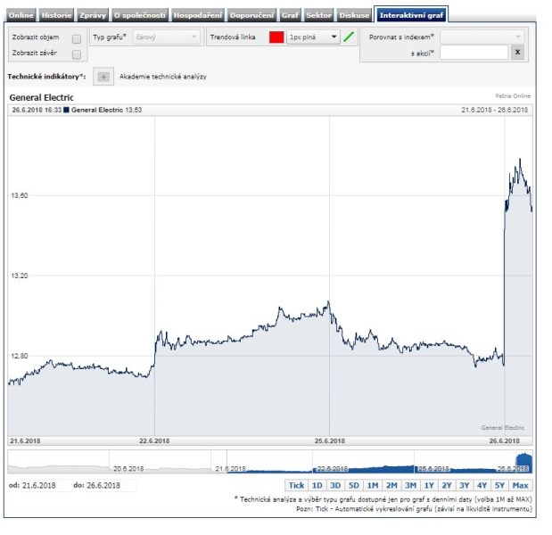552x535 pixels.
Task: Switch chart to 5D range
Action: (354, 485)
